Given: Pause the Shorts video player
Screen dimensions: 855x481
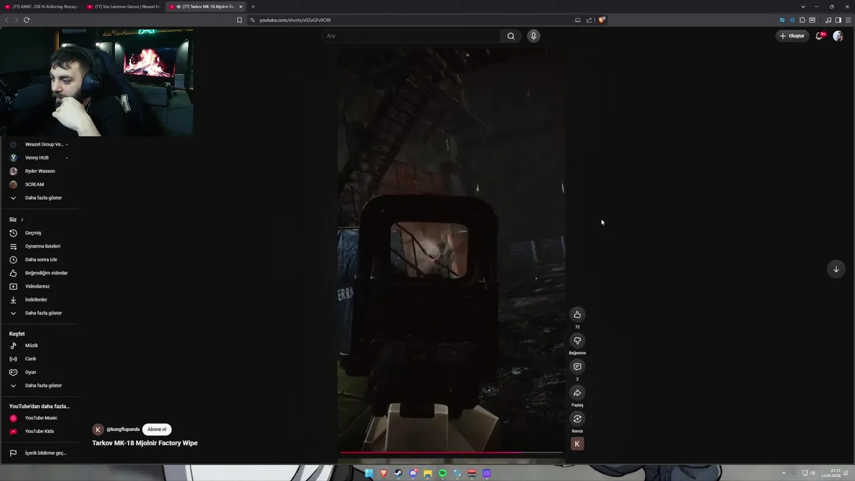Looking at the screenshot, I should point(451,251).
